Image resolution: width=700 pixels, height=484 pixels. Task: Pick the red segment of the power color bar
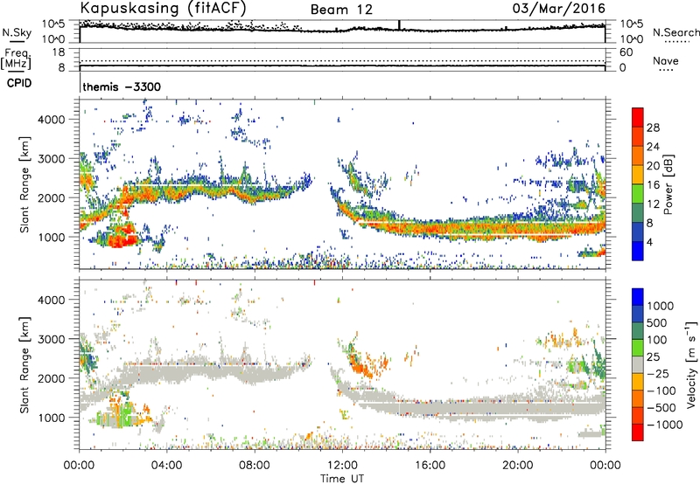(638, 117)
